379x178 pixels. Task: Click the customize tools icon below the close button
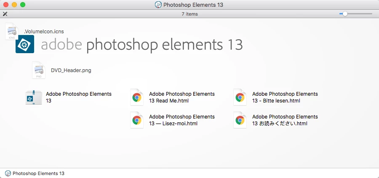click(x=5, y=14)
